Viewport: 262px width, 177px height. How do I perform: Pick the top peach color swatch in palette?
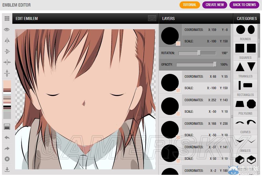[7, 84]
